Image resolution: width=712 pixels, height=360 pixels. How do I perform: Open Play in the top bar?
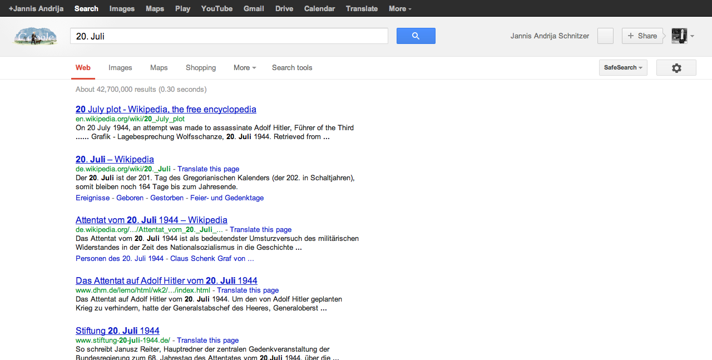182,8
